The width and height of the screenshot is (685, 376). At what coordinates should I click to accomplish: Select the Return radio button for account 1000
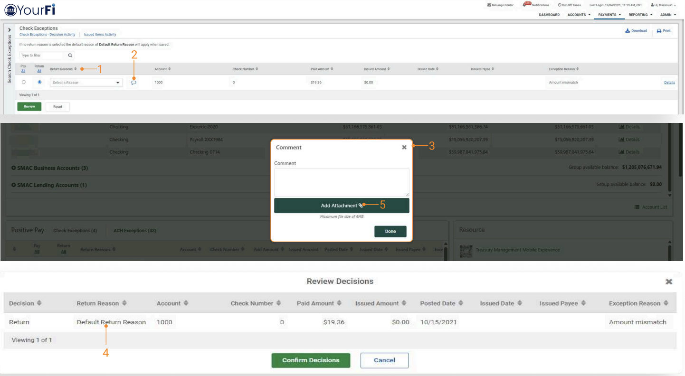tap(39, 82)
